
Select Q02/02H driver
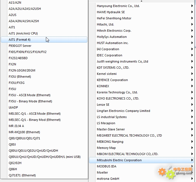pos(44,163)
